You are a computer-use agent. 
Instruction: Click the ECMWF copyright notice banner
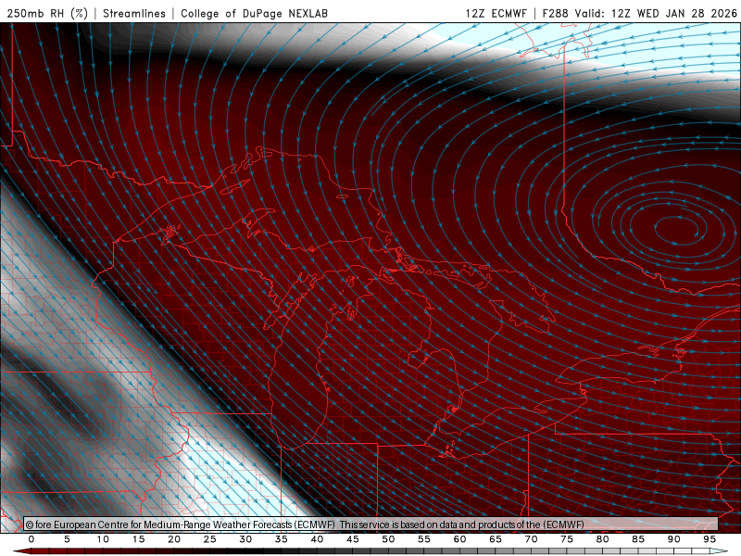pyautogui.click(x=370, y=524)
